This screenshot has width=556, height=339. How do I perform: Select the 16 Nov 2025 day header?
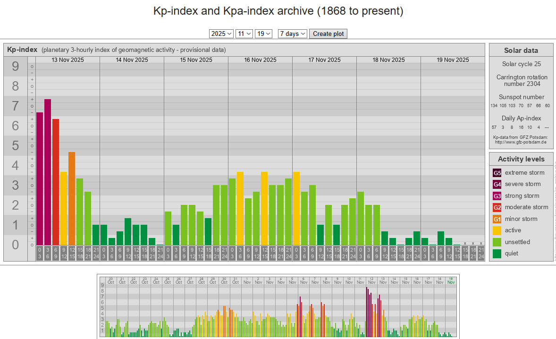coord(260,60)
